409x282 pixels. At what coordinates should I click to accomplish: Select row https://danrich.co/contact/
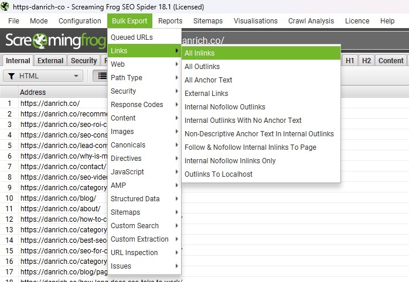63,167
